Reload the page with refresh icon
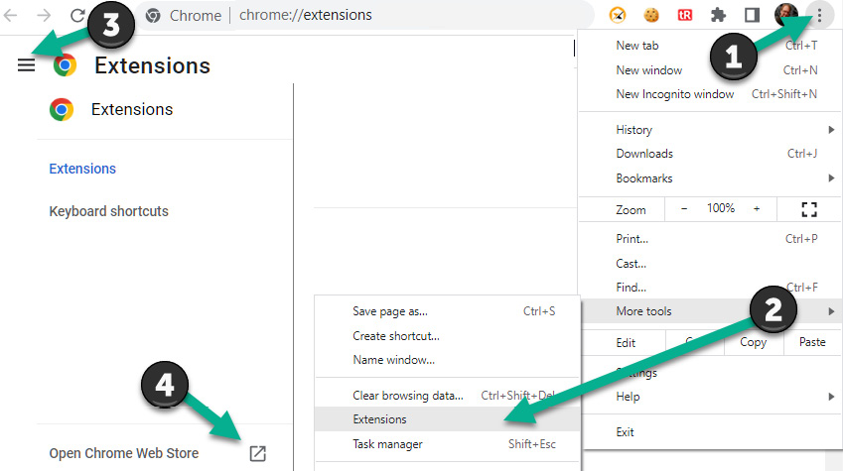 77,15
